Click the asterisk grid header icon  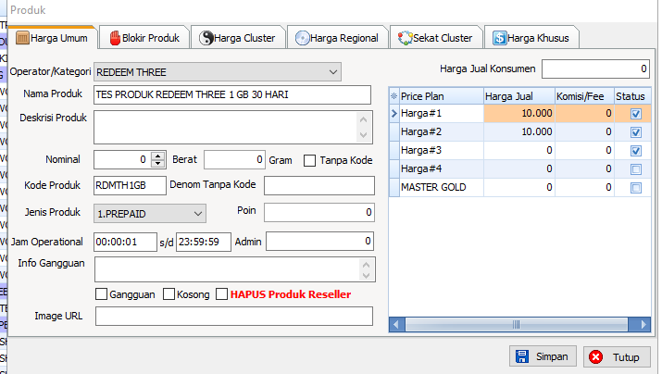[x=393, y=96]
